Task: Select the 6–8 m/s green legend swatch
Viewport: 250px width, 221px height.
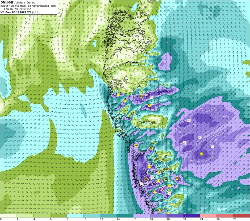Action: pyautogui.click(x=58, y=216)
